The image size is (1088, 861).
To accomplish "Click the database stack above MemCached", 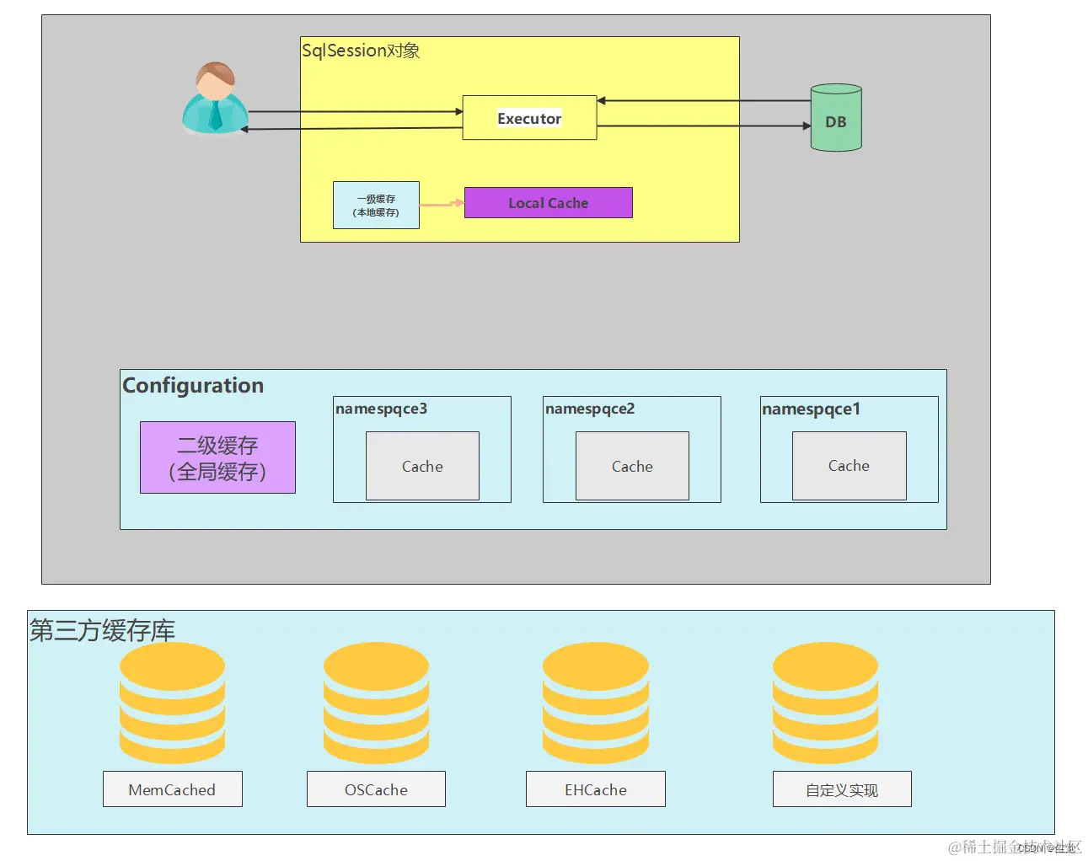I will pyautogui.click(x=172, y=703).
